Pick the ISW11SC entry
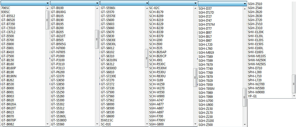Image resolution: width=296 pixels, height=127 pixels. [x=107, y=120]
